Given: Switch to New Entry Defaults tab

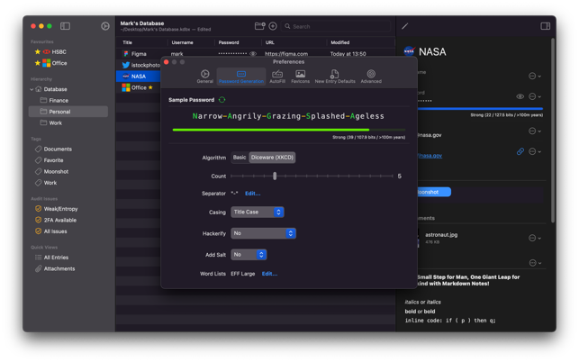Looking at the screenshot, I should [x=335, y=77].
